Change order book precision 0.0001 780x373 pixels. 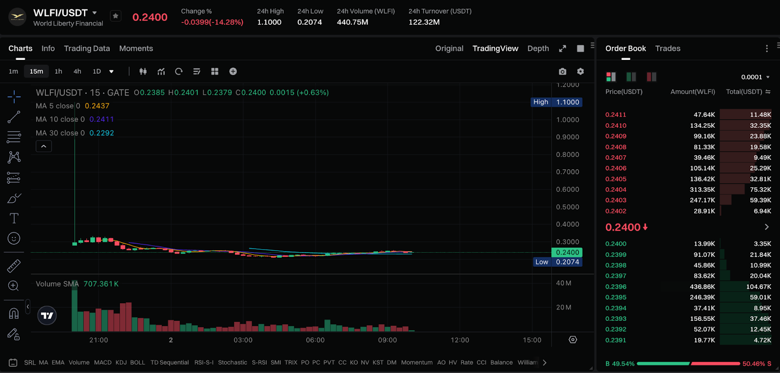point(755,77)
